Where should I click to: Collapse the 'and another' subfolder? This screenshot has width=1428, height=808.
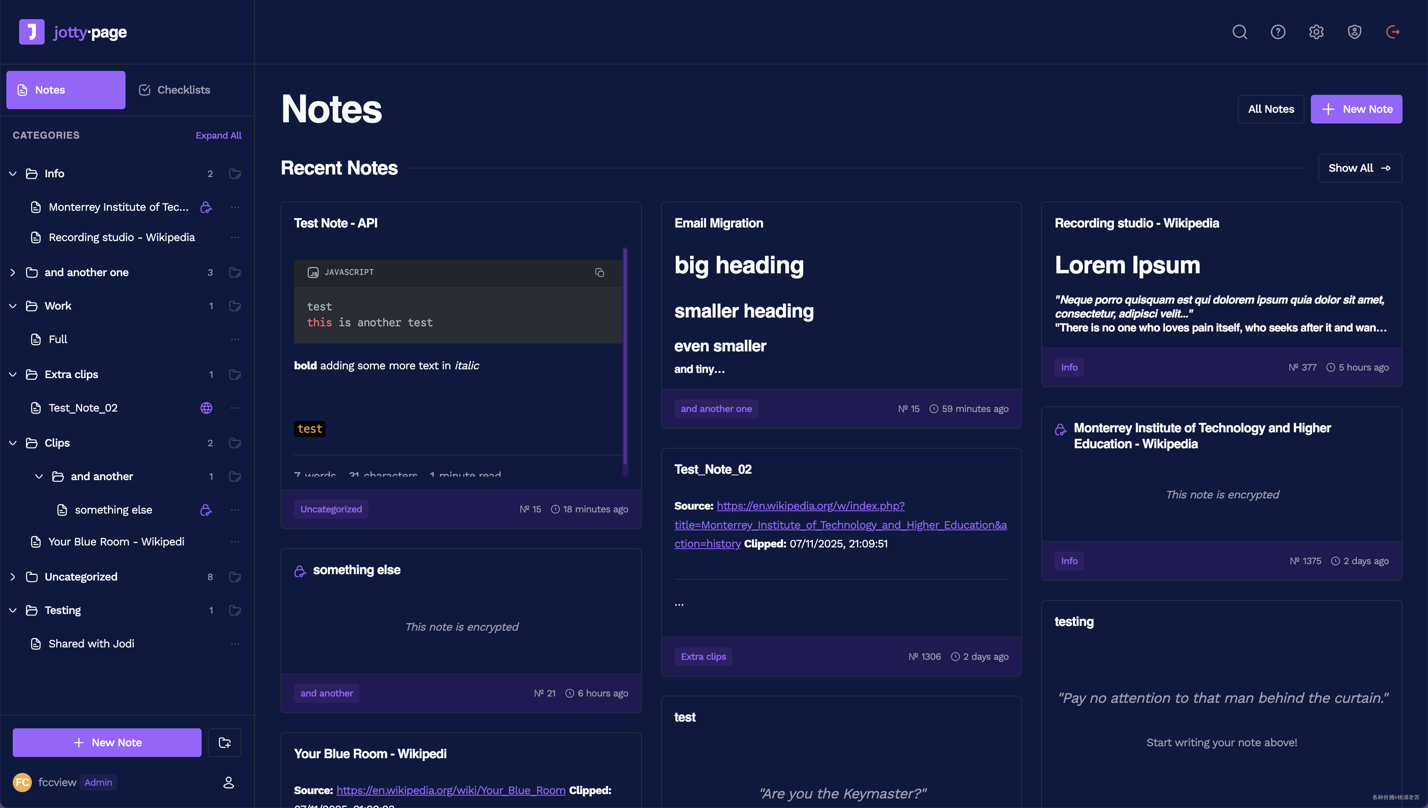(x=39, y=476)
